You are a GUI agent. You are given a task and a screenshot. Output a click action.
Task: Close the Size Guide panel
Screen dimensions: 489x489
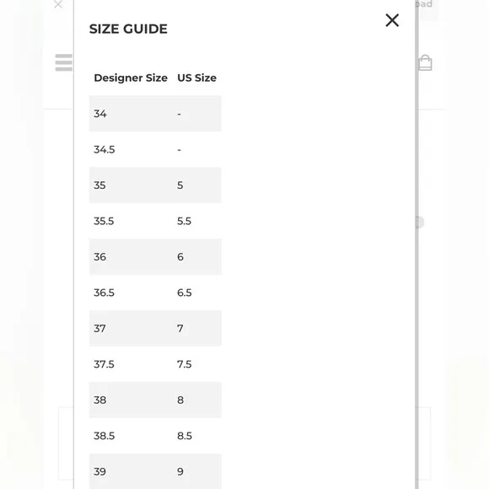pyautogui.click(x=392, y=20)
